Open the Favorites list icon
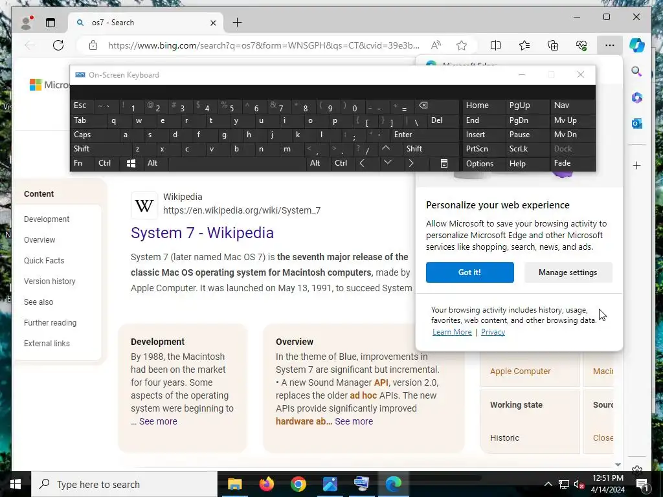 click(524, 45)
